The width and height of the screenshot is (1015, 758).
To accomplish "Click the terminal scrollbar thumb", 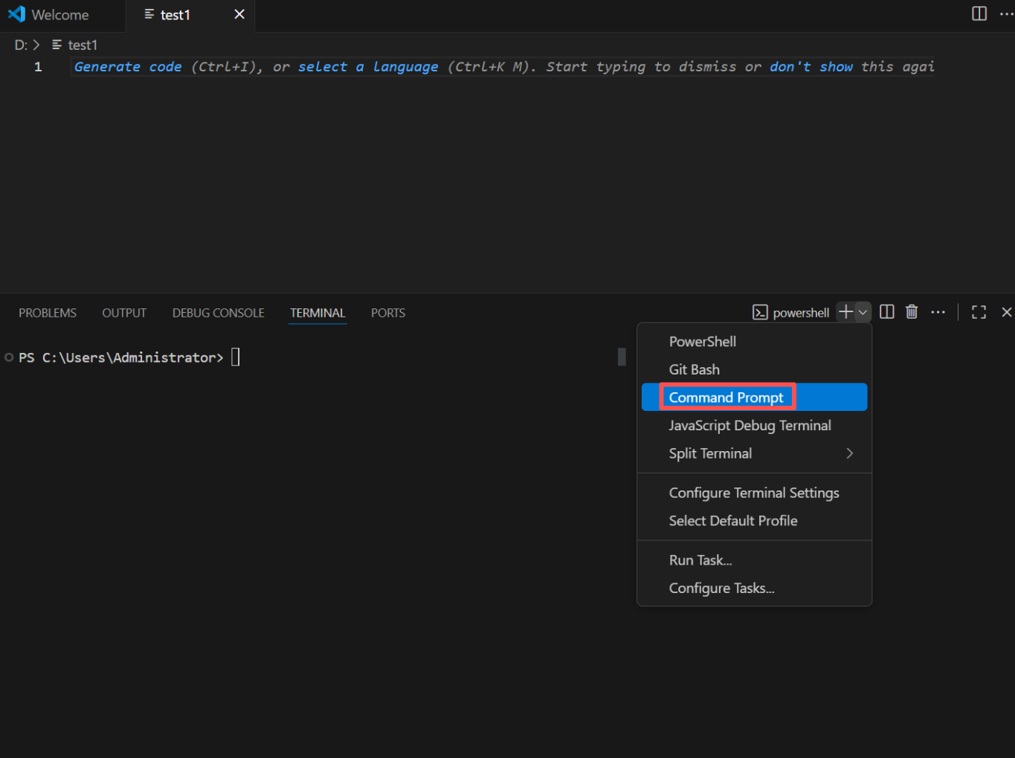I will pyautogui.click(x=622, y=357).
